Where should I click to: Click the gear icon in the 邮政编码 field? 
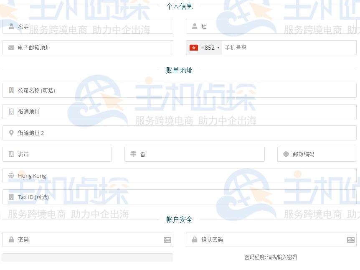point(285,154)
